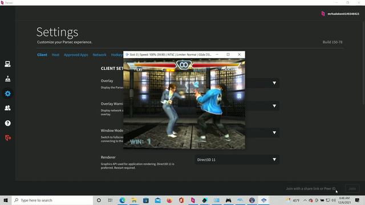The width and height of the screenshot is (365, 205).
Task: Minimize the emulator game window
Action: (217, 55)
